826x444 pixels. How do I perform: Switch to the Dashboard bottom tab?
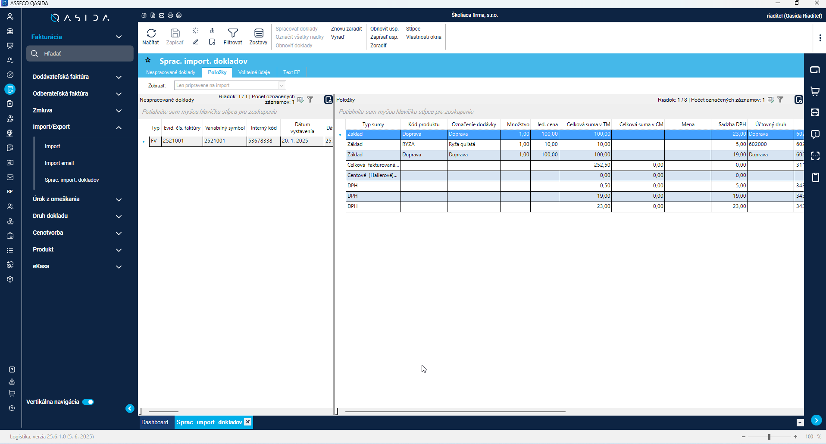tap(155, 422)
